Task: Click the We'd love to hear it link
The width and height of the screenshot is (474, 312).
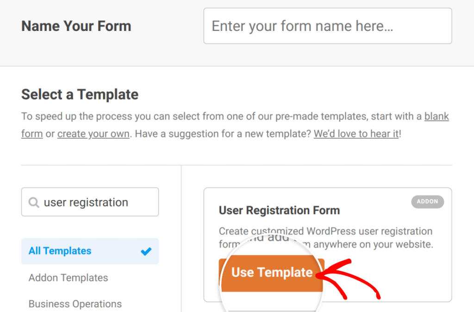Action: point(356,134)
